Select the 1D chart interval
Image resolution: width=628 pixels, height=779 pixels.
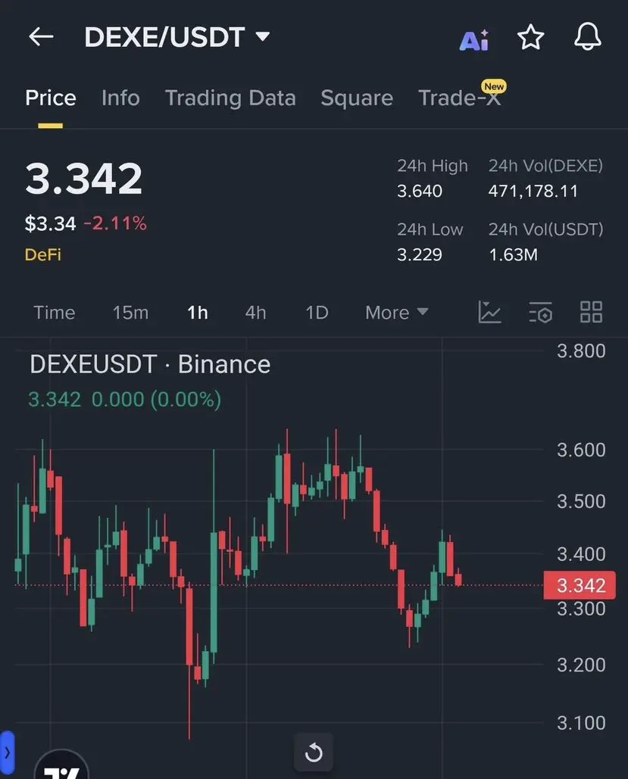[x=317, y=313]
